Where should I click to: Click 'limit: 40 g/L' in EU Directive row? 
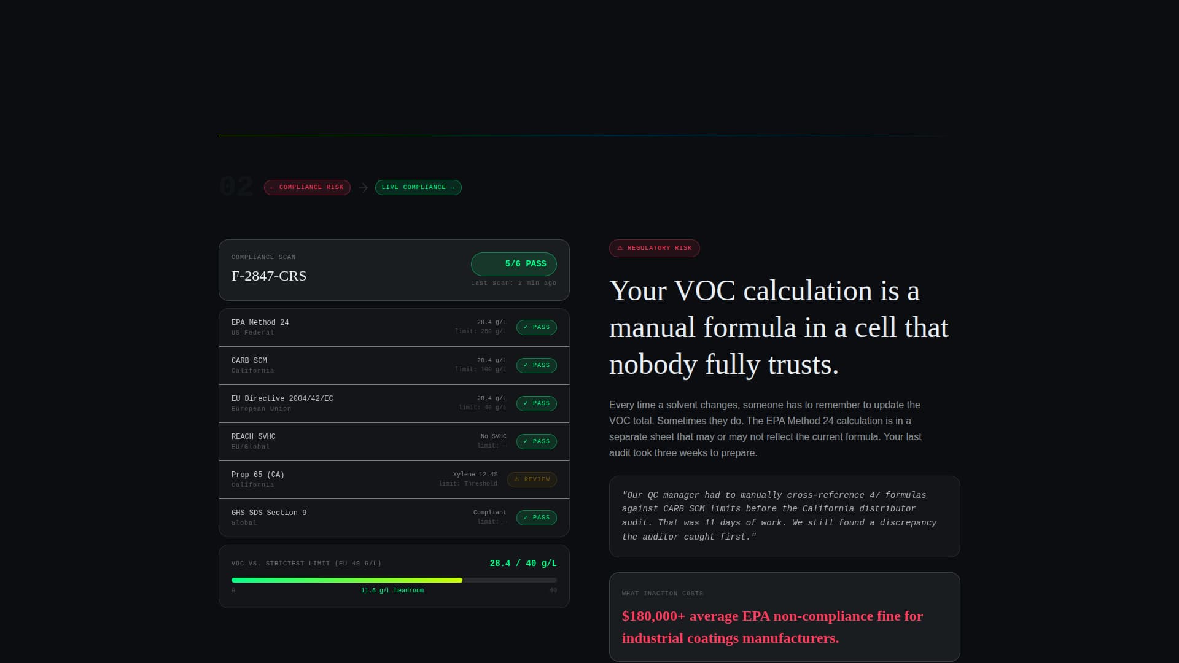(x=483, y=408)
